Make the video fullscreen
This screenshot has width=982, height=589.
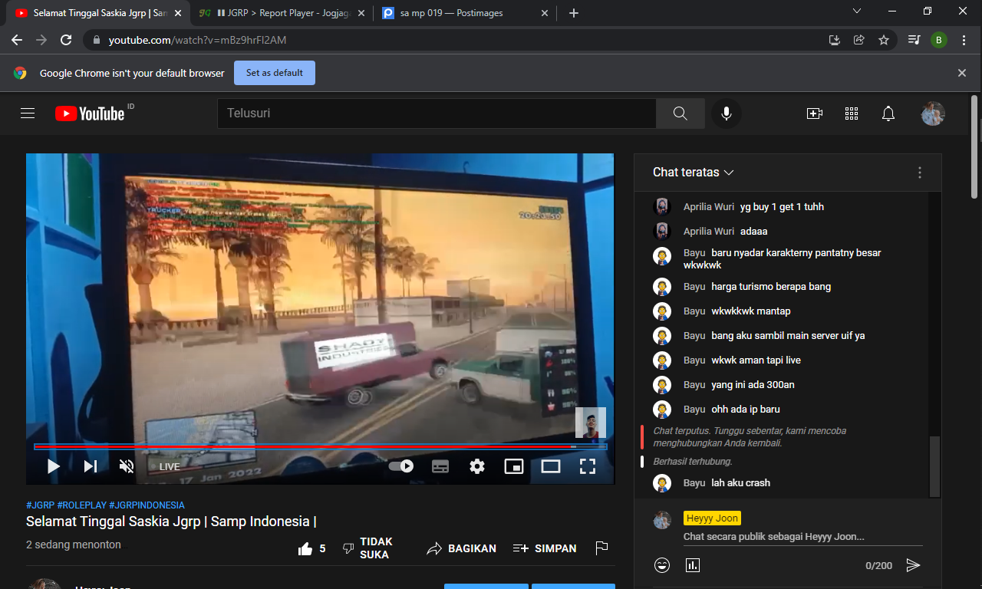588,466
